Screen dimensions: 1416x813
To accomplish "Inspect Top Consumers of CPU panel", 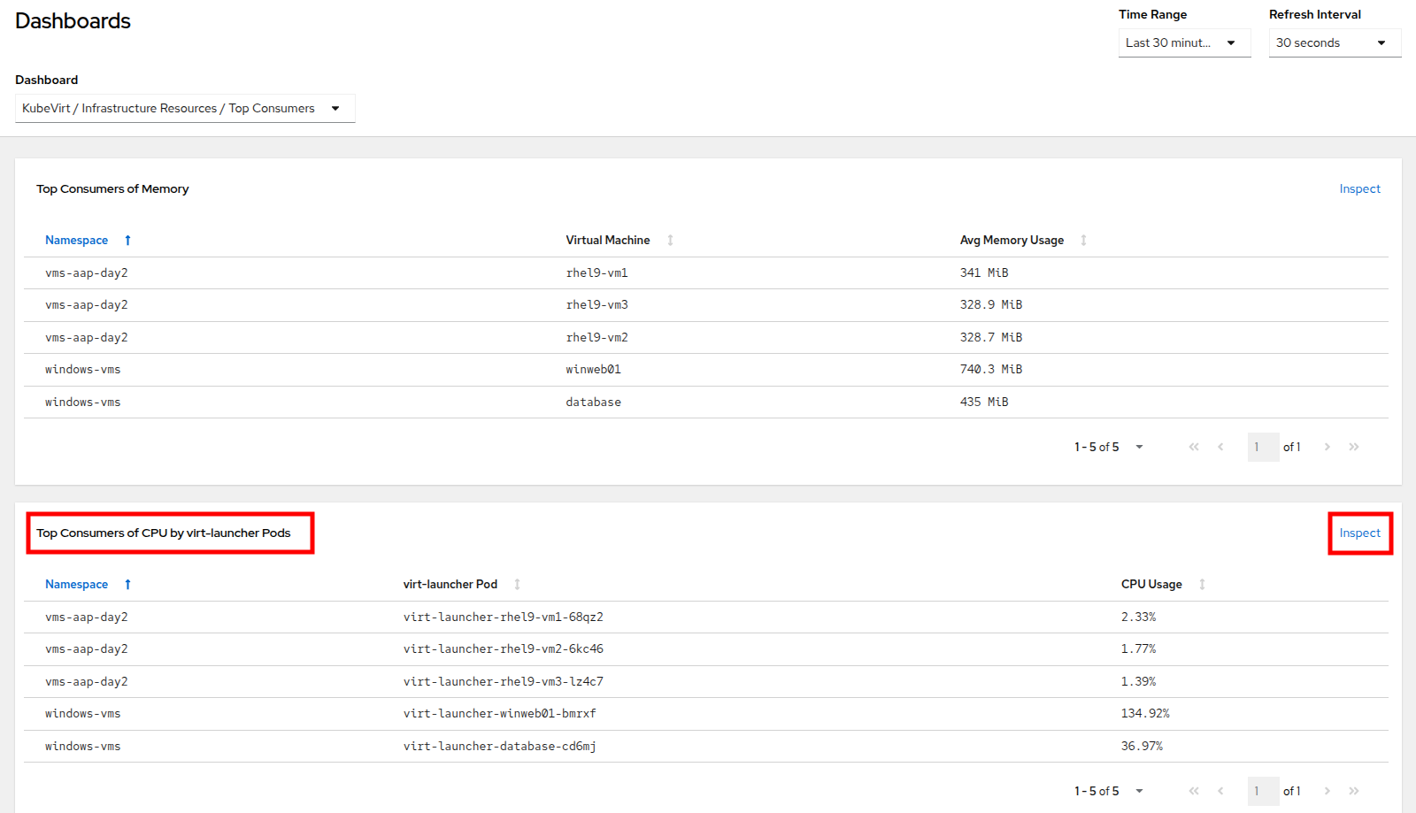I will pos(1359,533).
